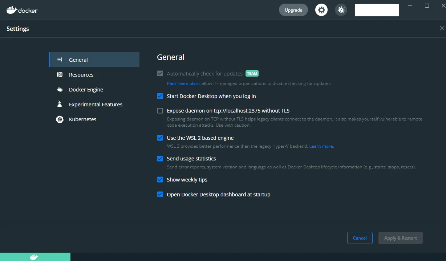Click the Cancel button

tap(360, 238)
